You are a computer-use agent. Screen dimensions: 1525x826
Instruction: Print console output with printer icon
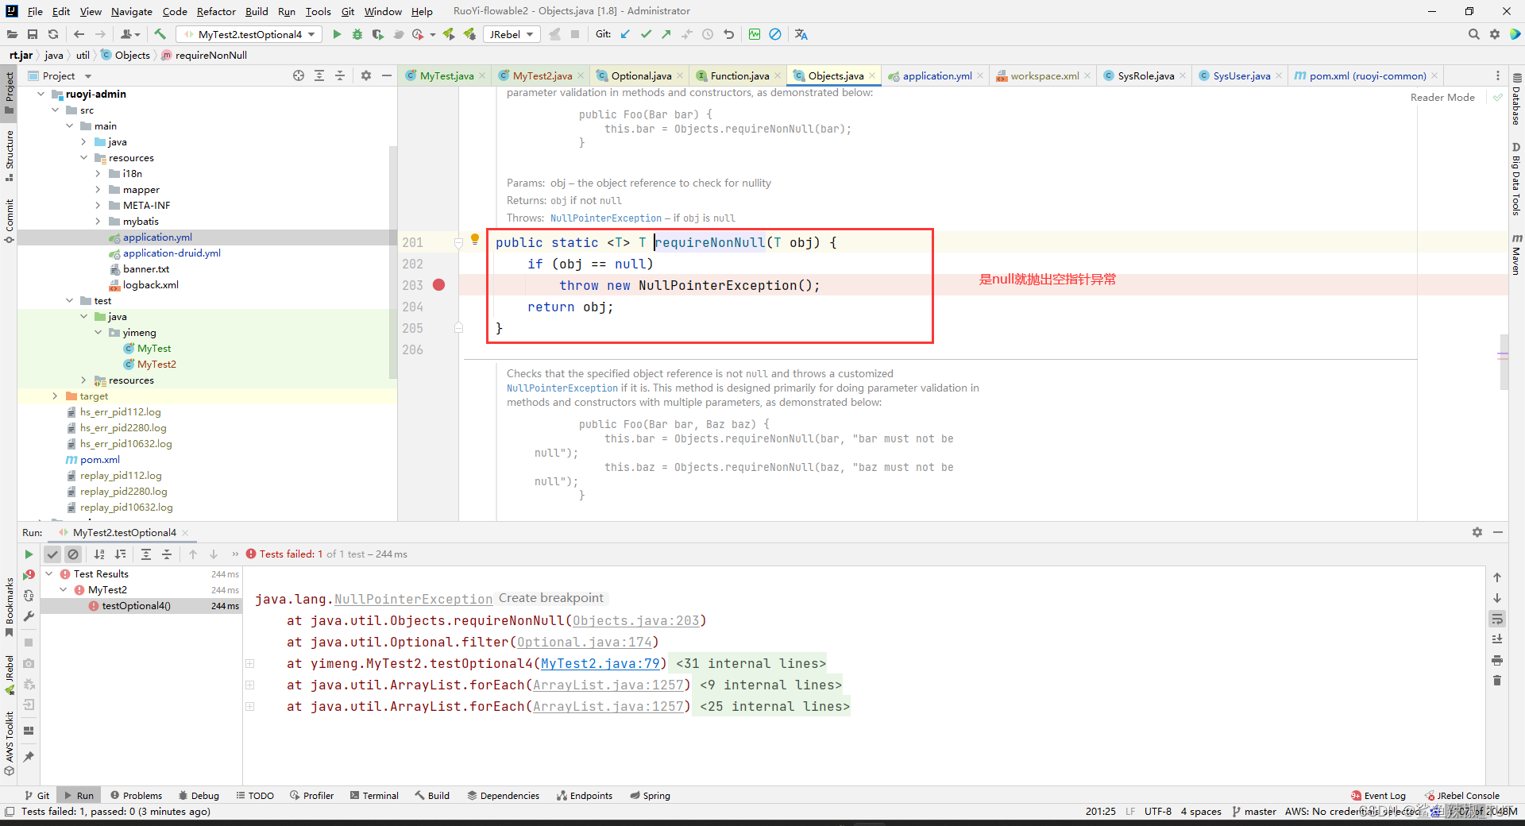[x=1497, y=660]
